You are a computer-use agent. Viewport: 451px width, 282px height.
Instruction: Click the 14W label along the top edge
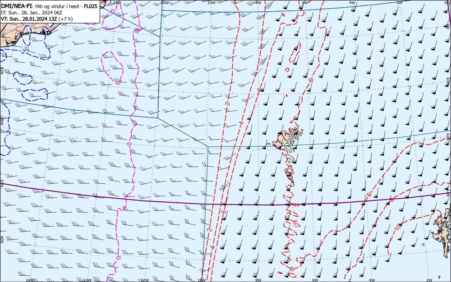[117, 3]
